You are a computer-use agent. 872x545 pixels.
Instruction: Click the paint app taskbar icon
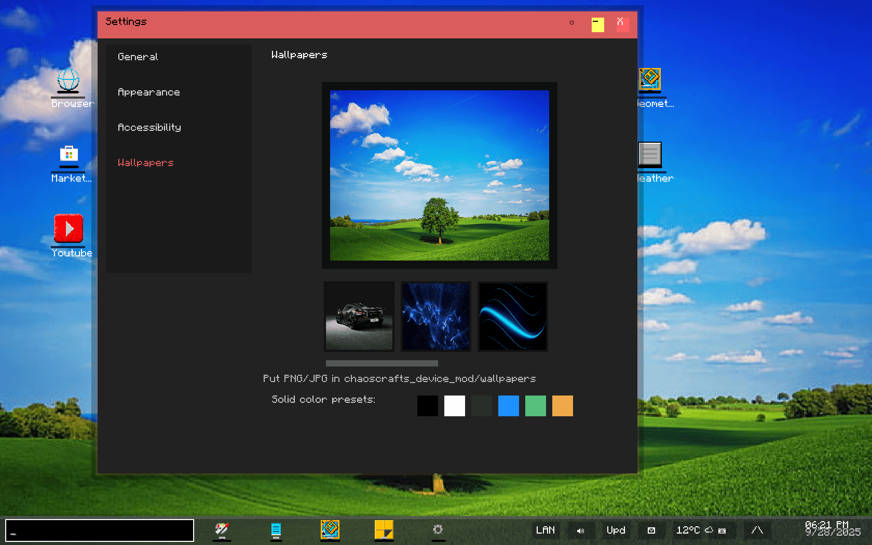[222, 530]
